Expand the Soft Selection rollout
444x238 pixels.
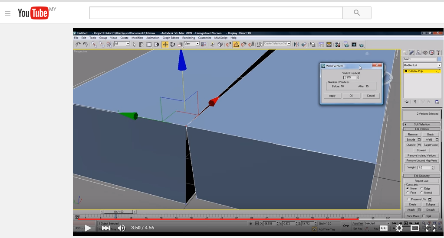(421, 124)
